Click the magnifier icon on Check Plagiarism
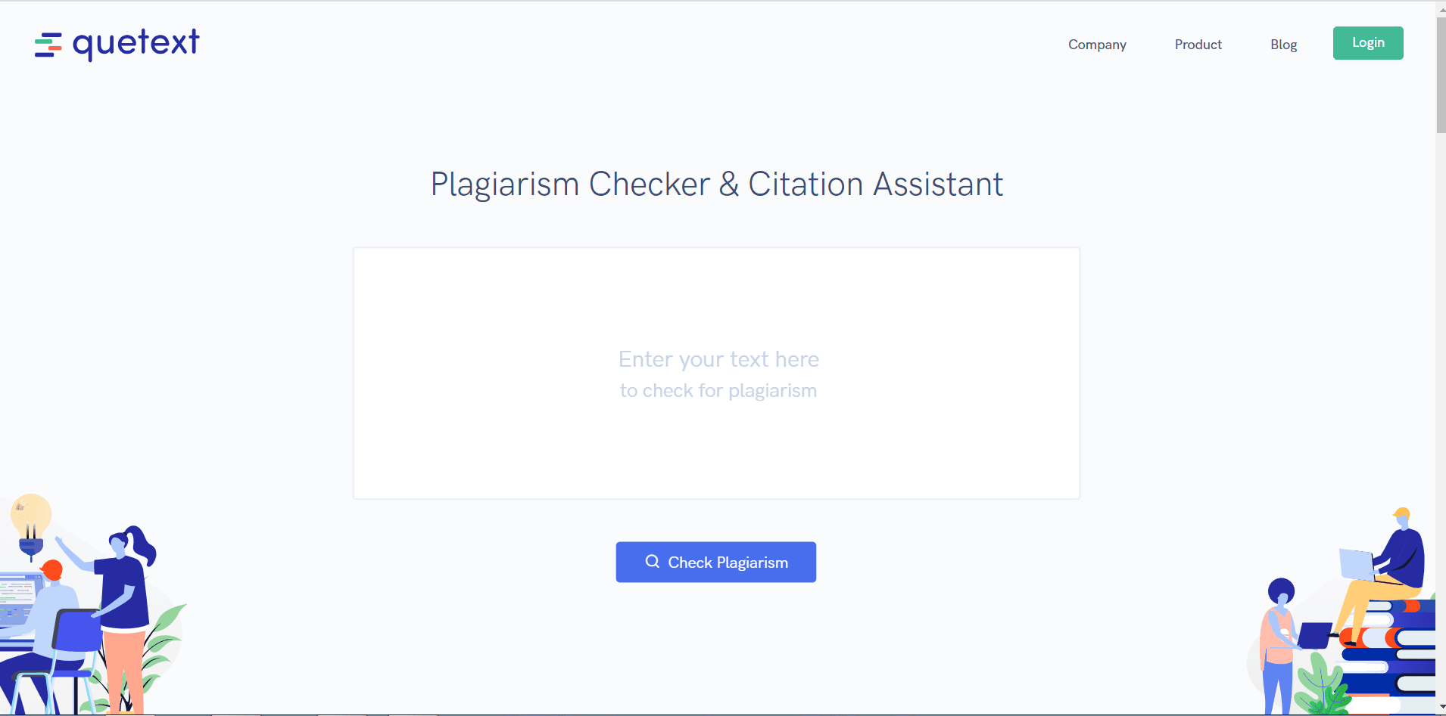Image resolution: width=1446 pixels, height=716 pixels. [652, 562]
